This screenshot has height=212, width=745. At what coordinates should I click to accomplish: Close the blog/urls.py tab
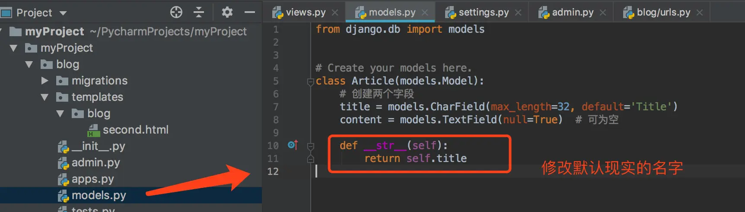(x=700, y=13)
